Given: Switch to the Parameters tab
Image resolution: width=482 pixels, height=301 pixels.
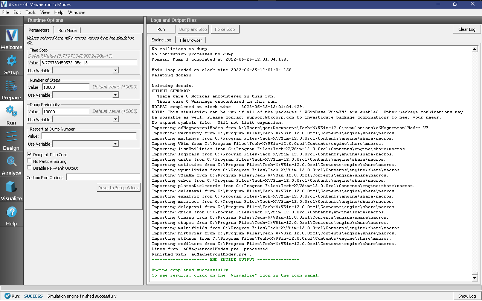Looking at the screenshot, I should click(39, 30).
